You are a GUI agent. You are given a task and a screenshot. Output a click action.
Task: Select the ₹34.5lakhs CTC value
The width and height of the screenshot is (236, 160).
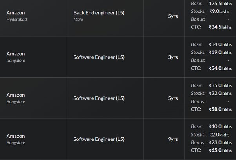220,27
